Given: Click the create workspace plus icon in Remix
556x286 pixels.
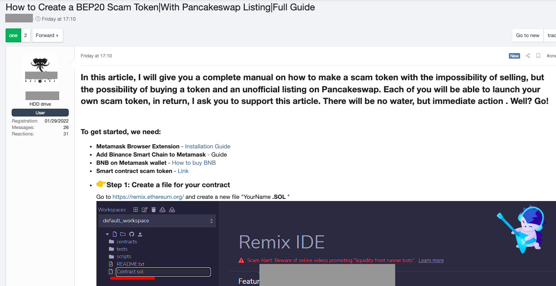Looking at the screenshot, I should click(135, 210).
